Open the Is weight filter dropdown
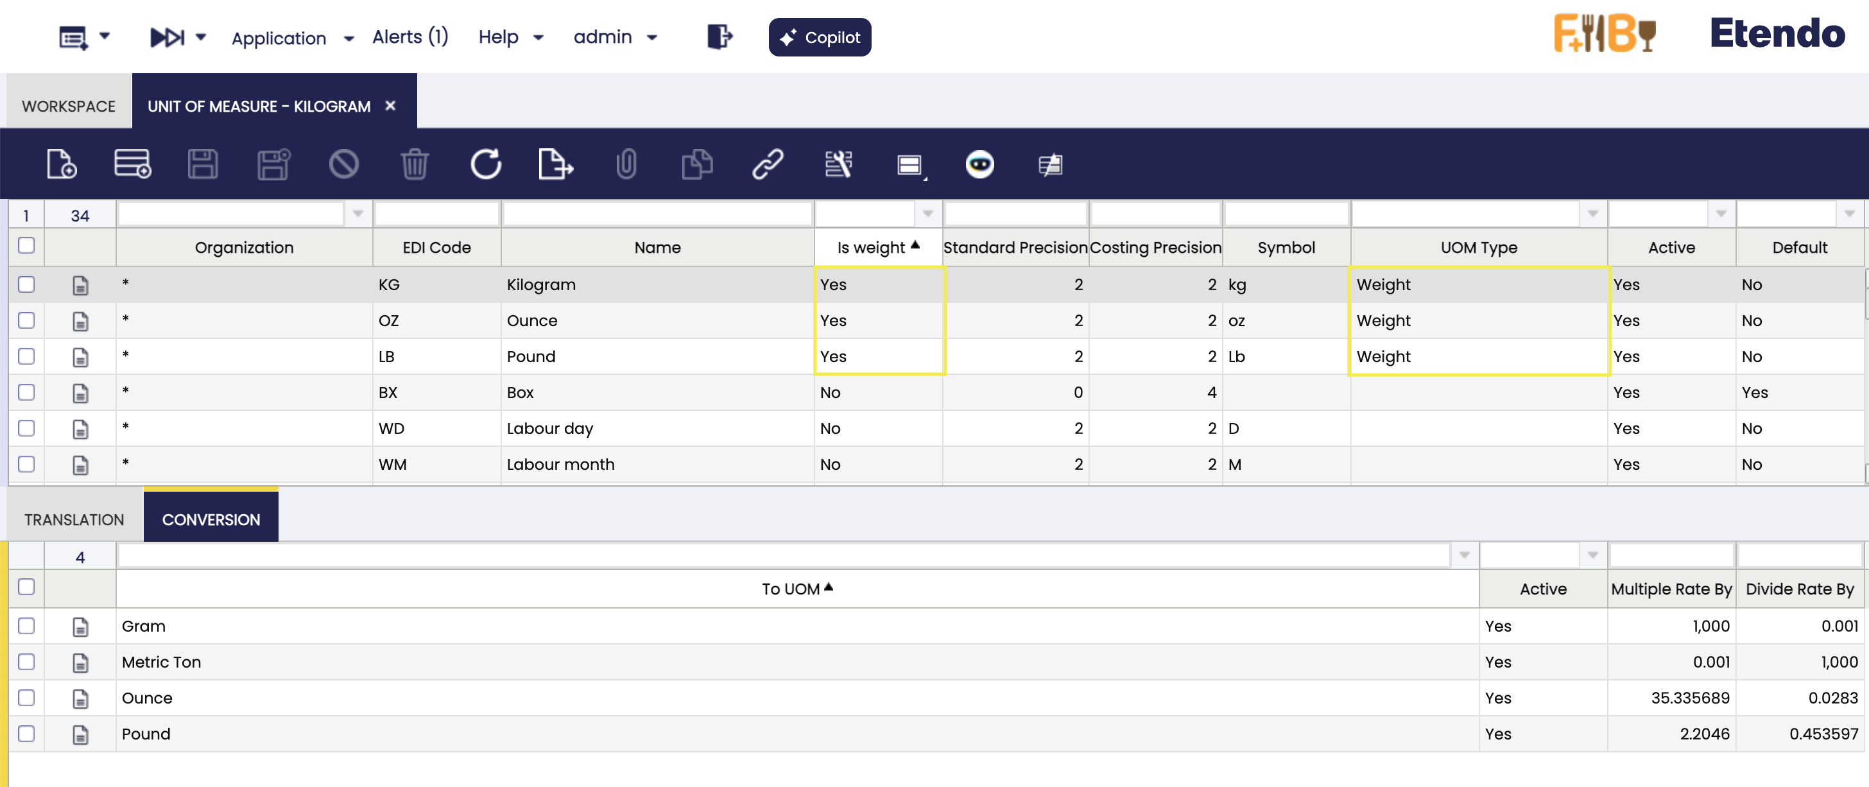1869x787 pixels. coord(927,214)
